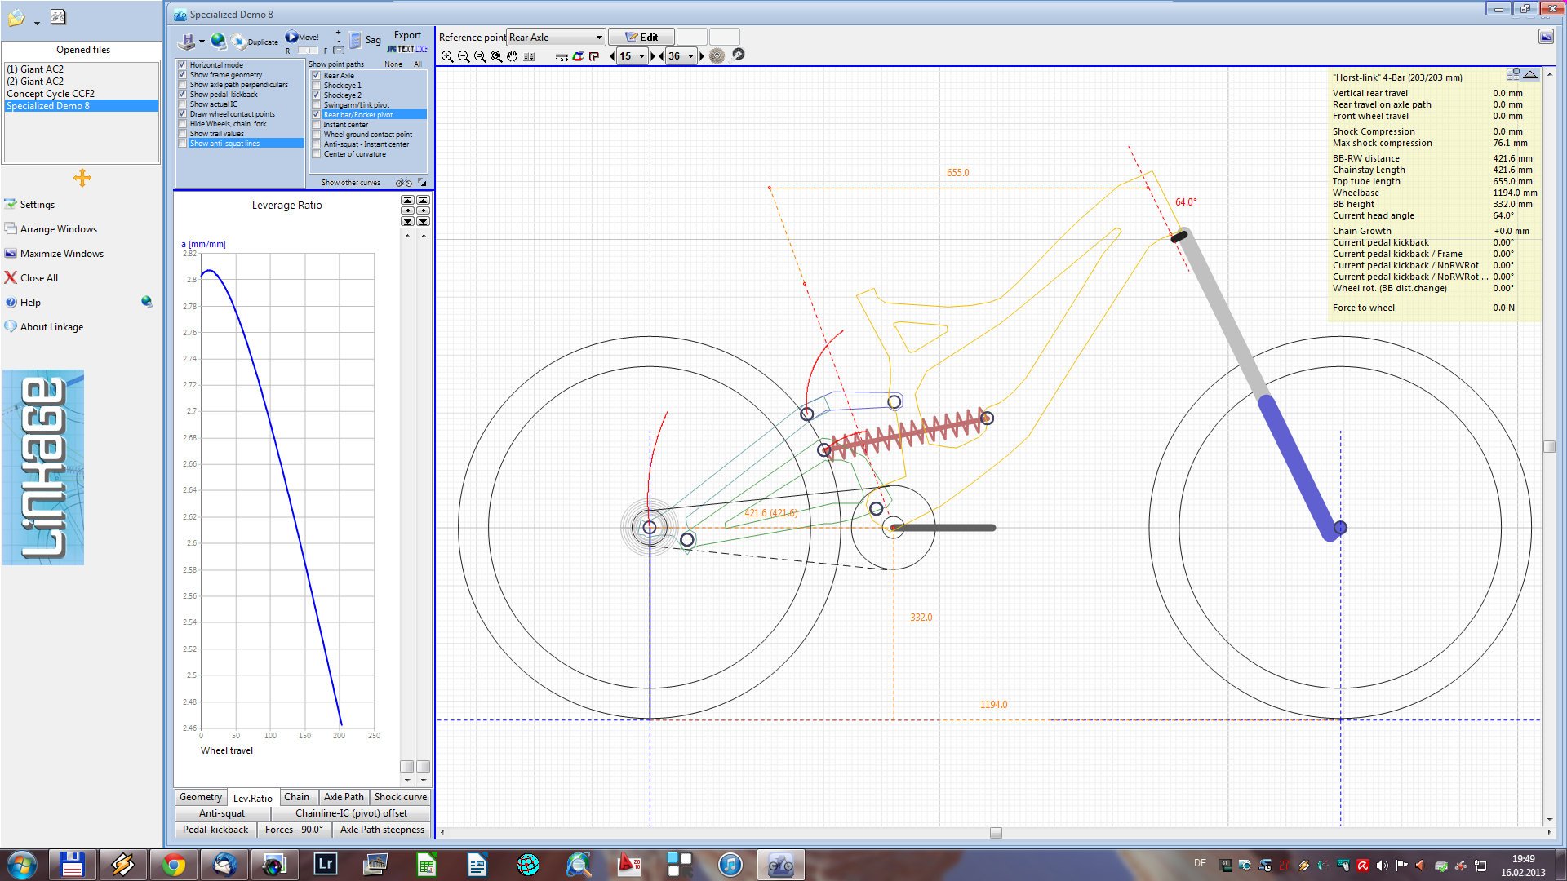Image resolution: width=1567 pixels, height=881 pixels.
Task: Open dropdown arrow next to folder icon
Action: (x=37, y=23)
